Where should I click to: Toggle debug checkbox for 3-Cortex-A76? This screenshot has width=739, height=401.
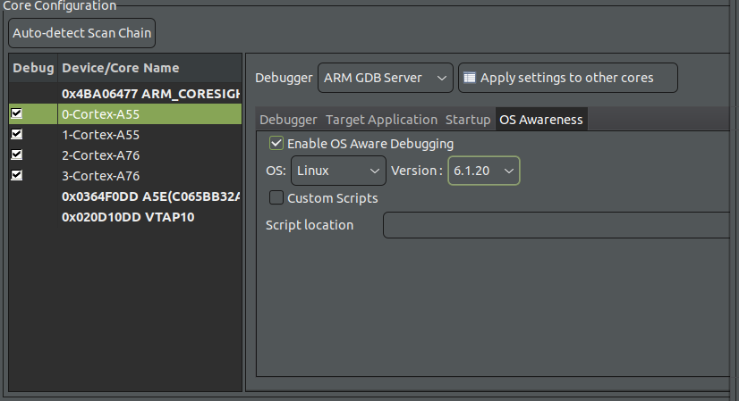[16, 176]
